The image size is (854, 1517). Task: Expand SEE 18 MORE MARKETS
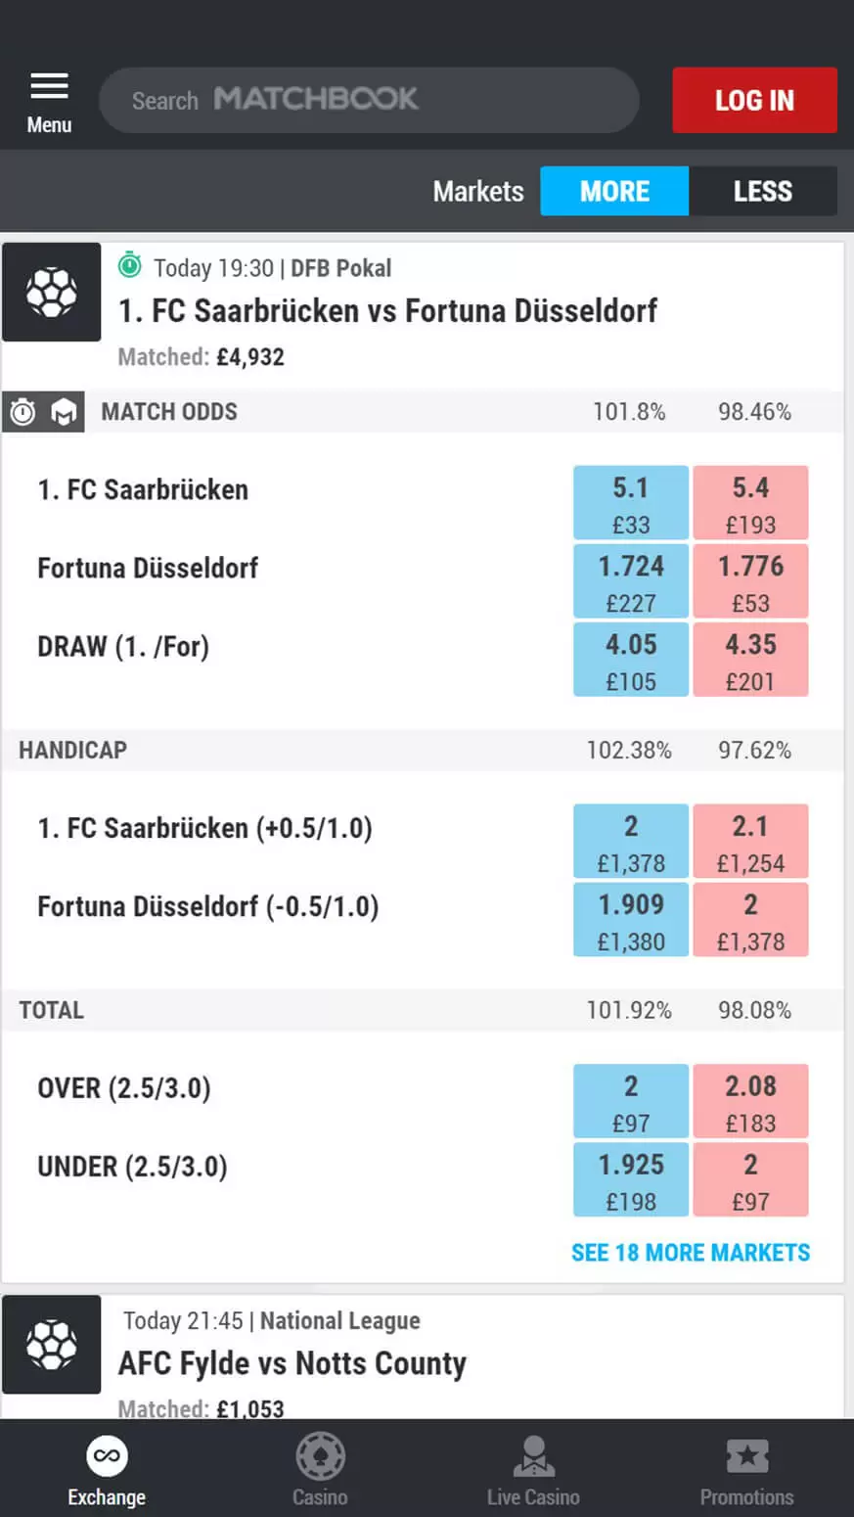pyautogui.click(x=691, y=1253)
